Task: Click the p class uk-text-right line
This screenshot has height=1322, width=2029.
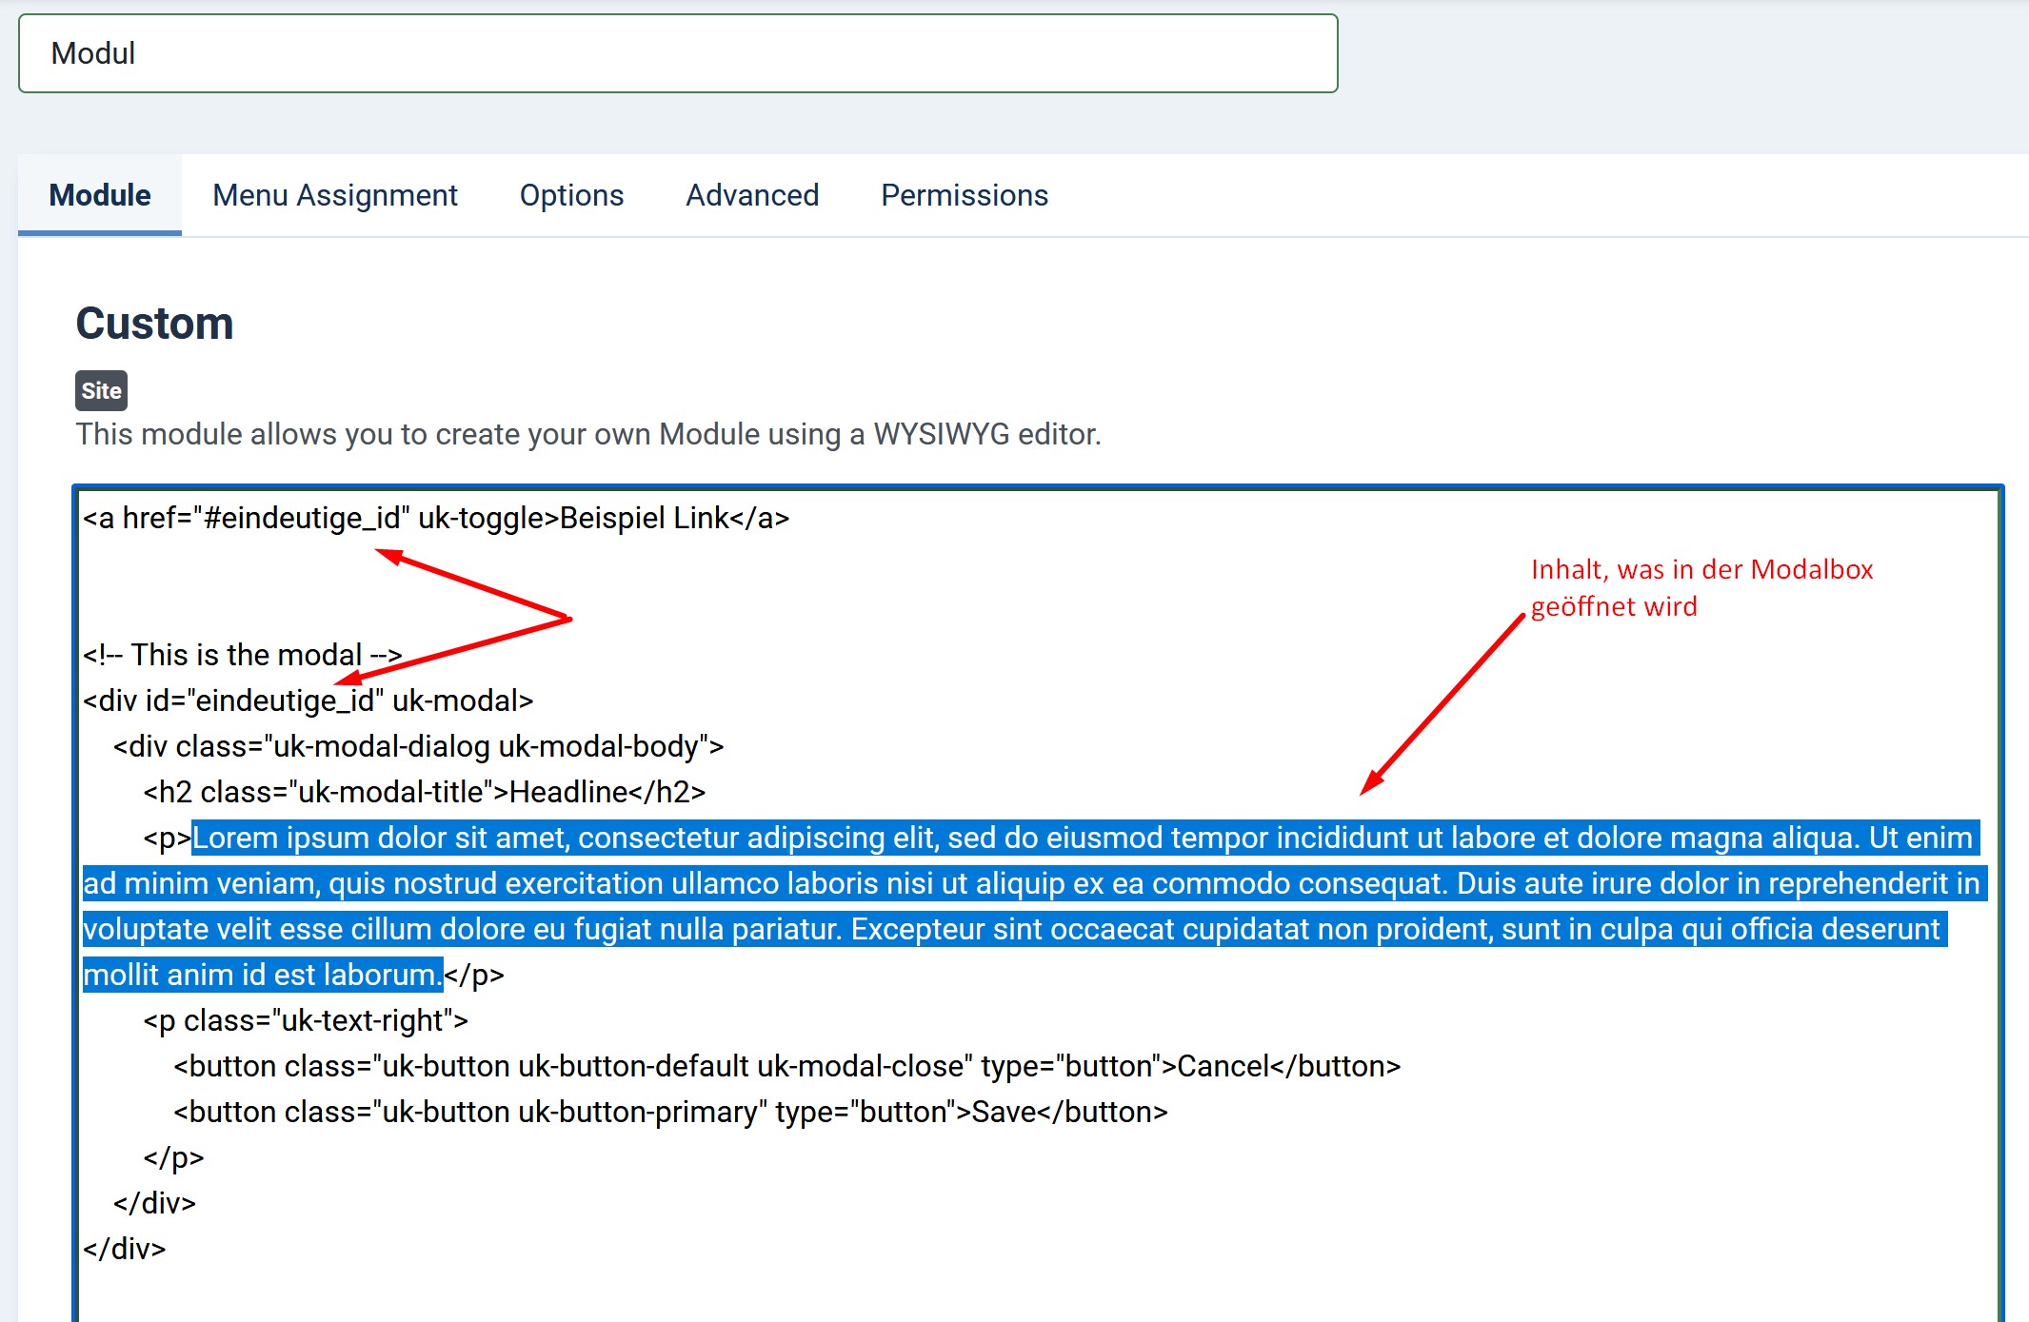Action: [305, 1021]
